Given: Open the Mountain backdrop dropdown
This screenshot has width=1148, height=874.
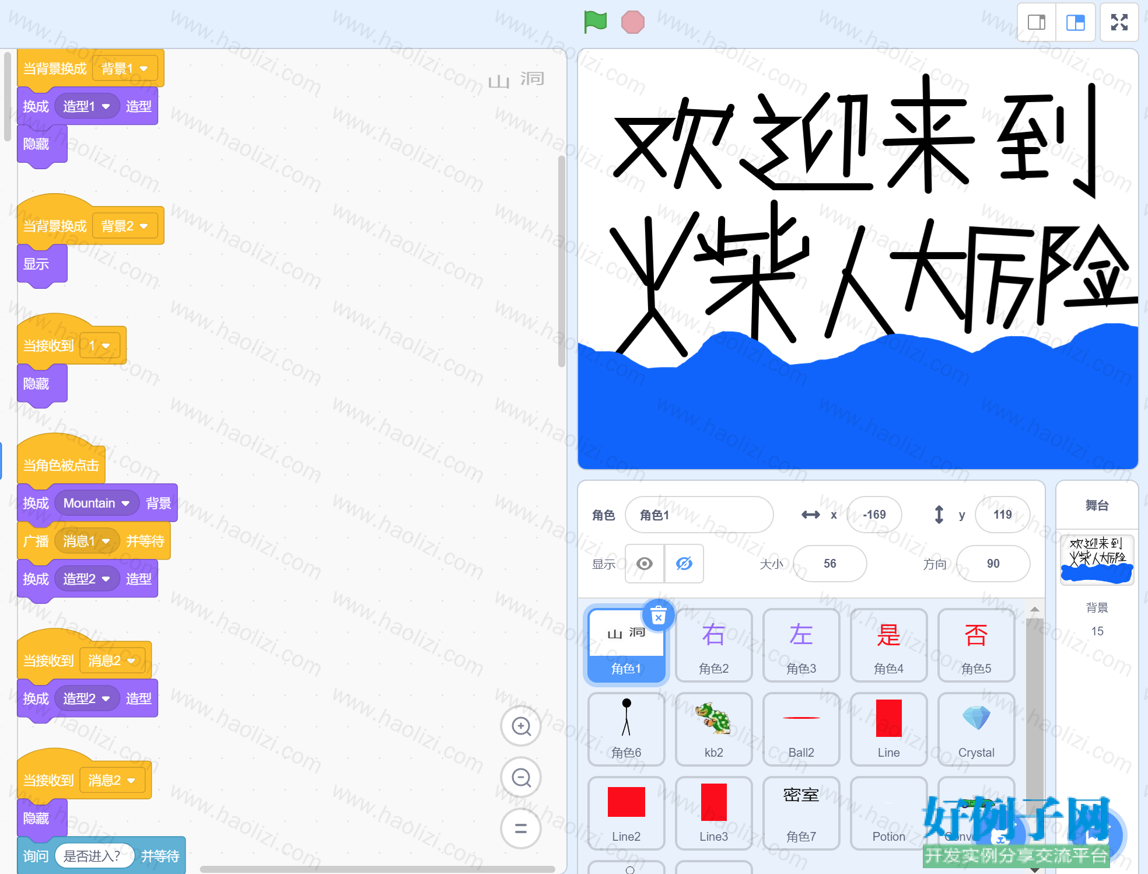Looking at the screenshot, I should point(97,503).
